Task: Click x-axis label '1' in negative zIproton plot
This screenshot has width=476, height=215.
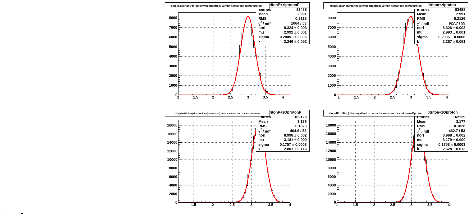Action: (x=339, y=97)
